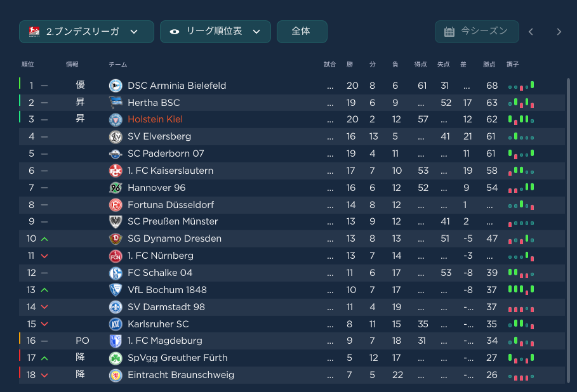Image resolution: width=577 pixels, height=392 pixels.
Task: Sort table by 得点 column header
Action: coord(420,65)
